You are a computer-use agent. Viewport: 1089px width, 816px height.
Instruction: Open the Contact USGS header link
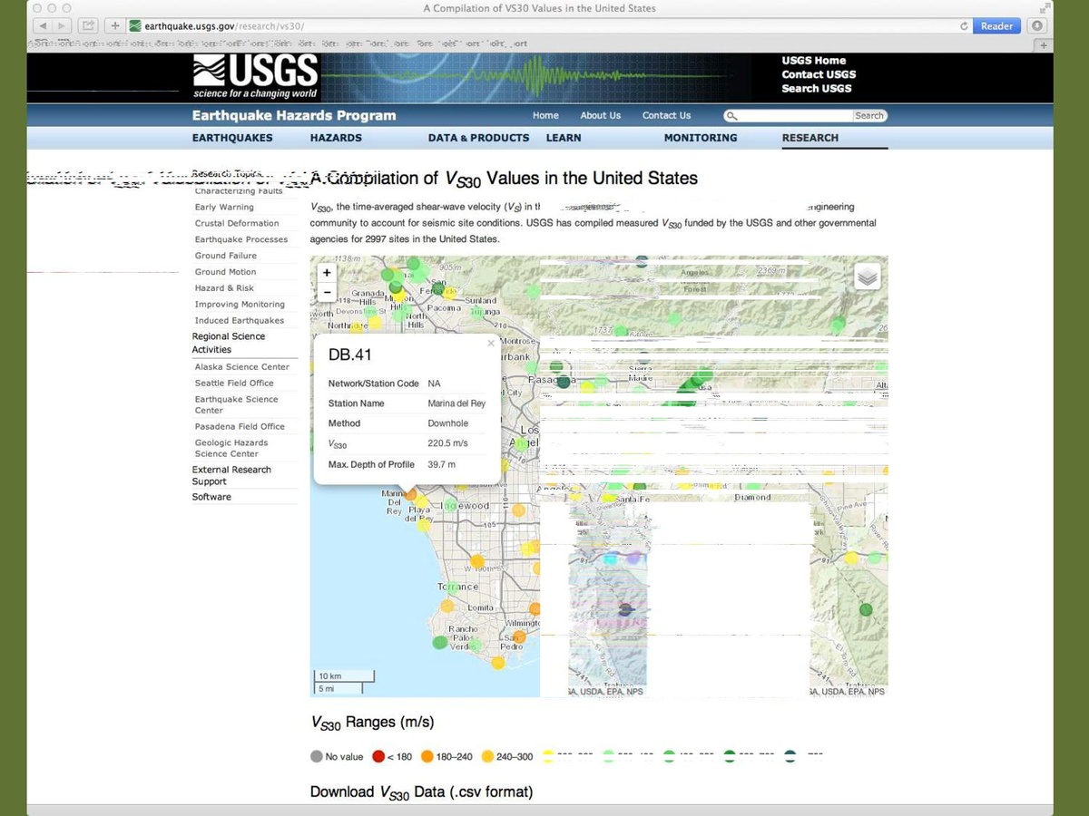pos(819,74)
